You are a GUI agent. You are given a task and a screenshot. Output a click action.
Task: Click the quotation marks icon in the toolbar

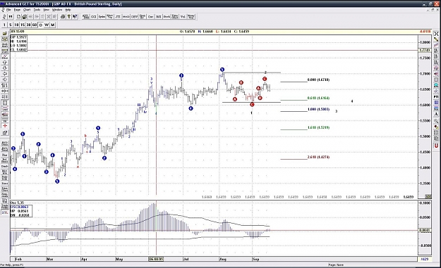(x=11, y=17)
